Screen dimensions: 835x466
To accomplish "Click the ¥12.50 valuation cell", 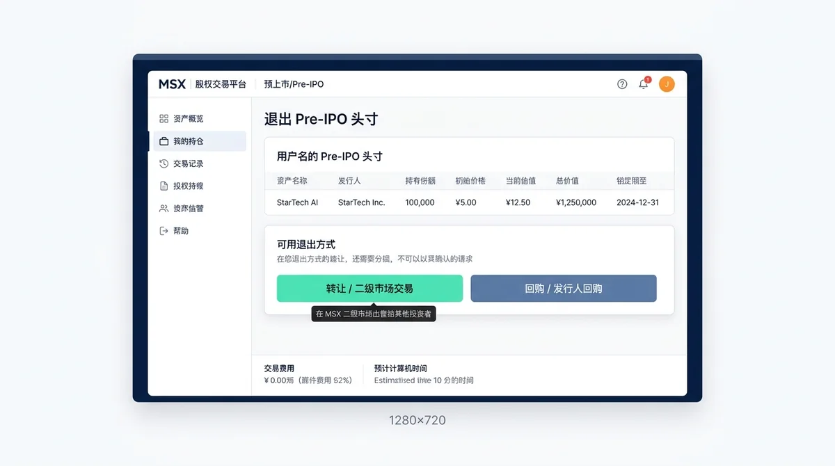I will [x=518, y=202].
